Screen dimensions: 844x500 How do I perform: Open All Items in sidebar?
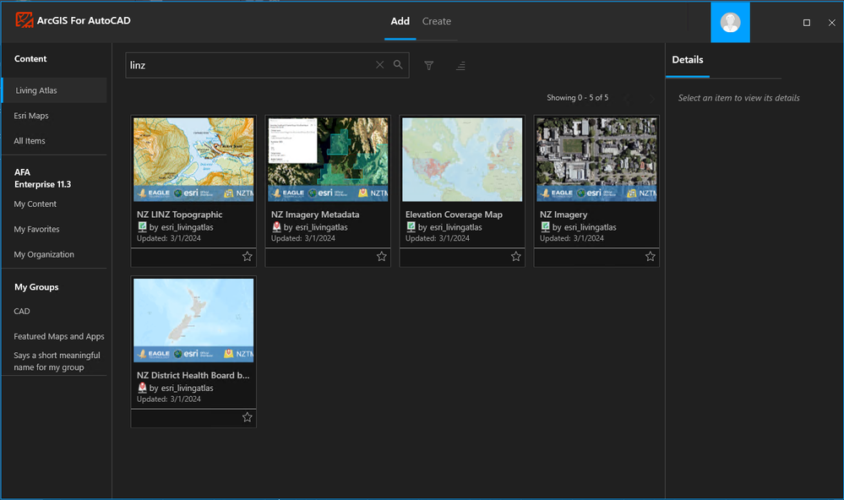point(30,141)
